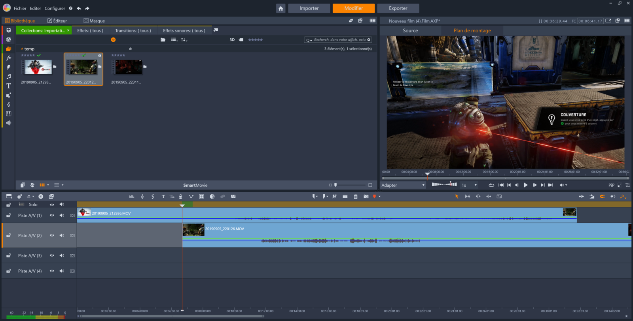
Task: Click the Exporter button
Action: [398, 8]
